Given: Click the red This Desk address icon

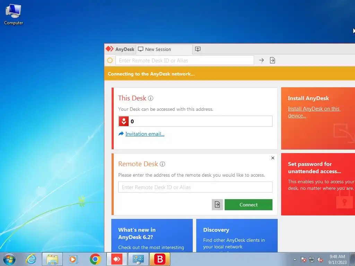Looking at the screenshot, I should (124, 121).
